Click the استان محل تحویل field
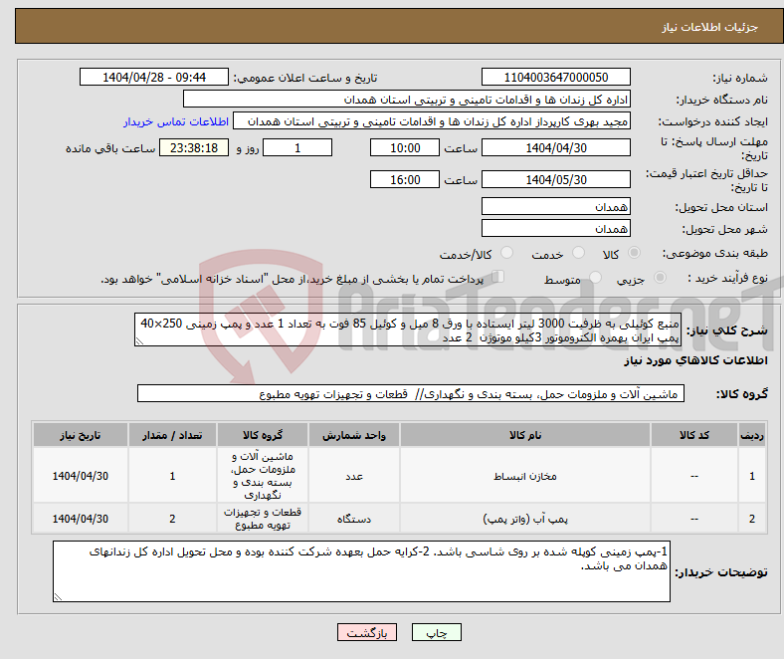 click(x=555, y=206)
